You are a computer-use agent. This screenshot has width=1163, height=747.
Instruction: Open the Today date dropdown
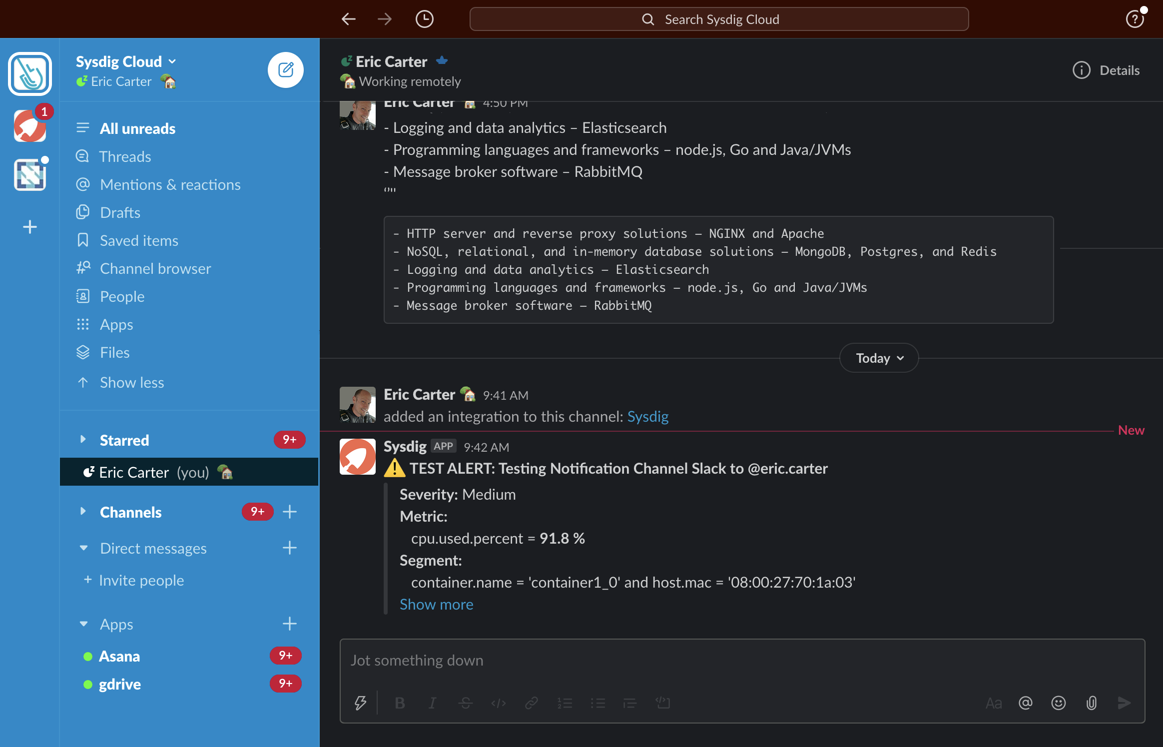879,358
